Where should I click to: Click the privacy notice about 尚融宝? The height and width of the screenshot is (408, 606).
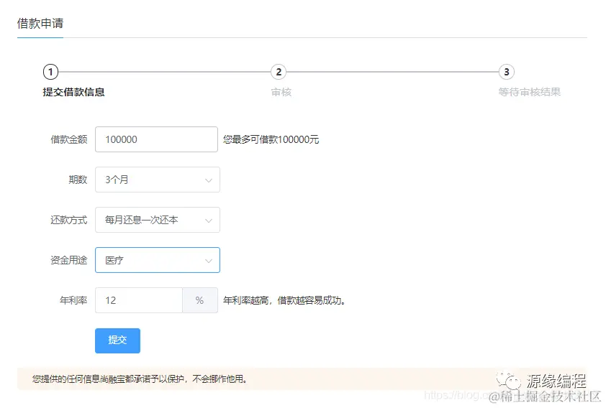click(140, 379)
